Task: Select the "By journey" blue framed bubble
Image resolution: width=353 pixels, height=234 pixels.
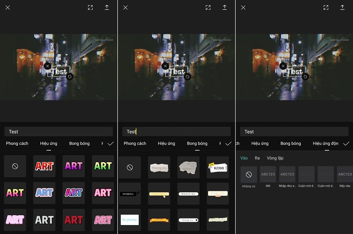Action: click(130, 219)
